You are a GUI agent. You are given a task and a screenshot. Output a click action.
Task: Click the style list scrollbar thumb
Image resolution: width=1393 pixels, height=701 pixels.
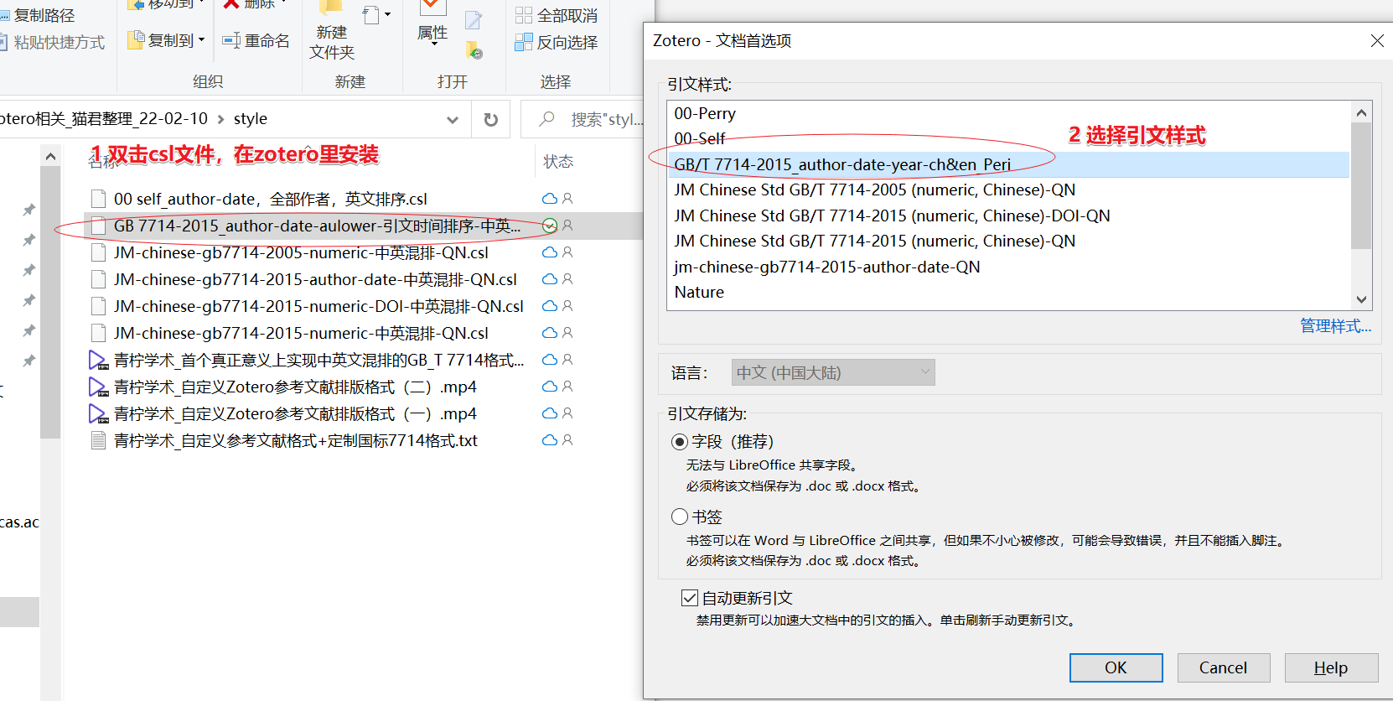[x=1361, y=186]
